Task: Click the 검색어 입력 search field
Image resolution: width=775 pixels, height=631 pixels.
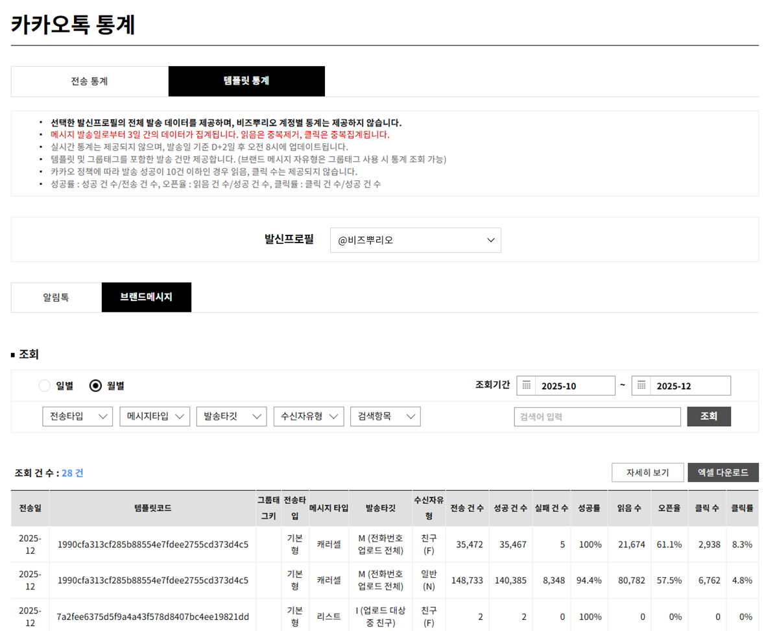Action: coord(597,417)
